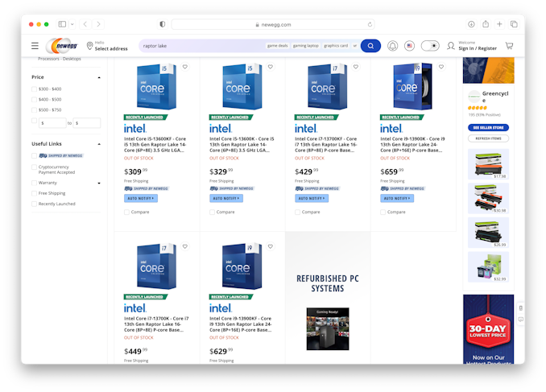The image size is (546, 392).
Task: Open the shopping cart icon
Action: click(x=509, y=46)
